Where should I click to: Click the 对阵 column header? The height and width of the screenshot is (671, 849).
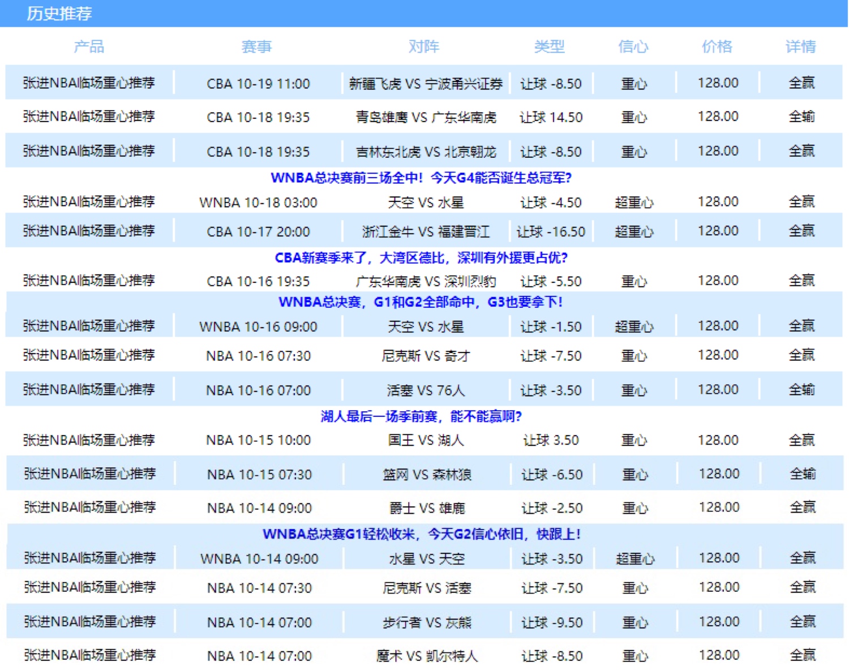pyautogui.click(x=424, y=46)
